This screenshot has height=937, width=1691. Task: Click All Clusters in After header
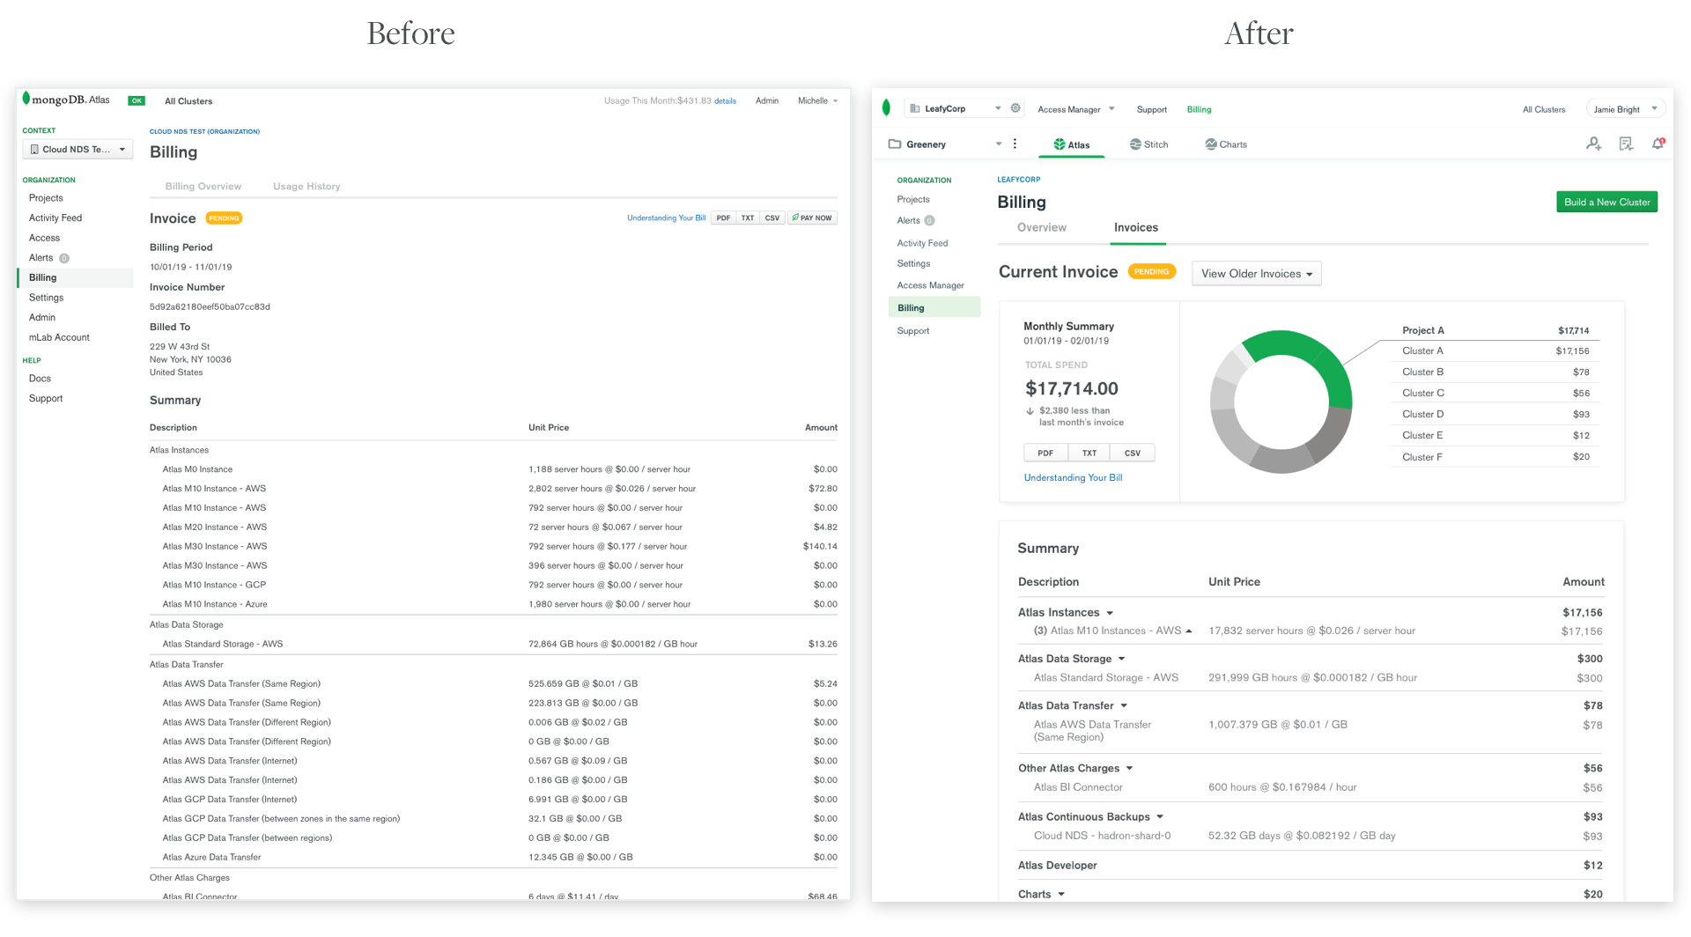(1544, 109)
